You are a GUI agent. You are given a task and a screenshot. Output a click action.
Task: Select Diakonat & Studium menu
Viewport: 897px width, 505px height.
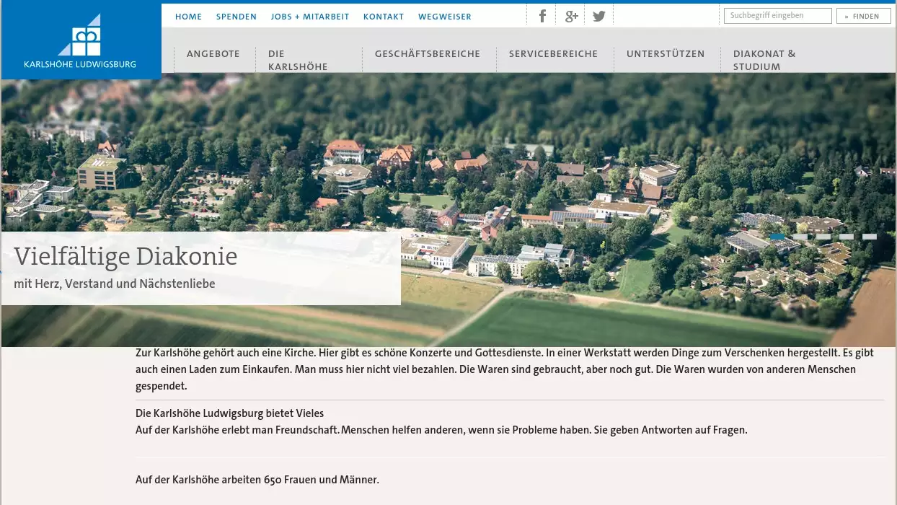tap(764, 60)
